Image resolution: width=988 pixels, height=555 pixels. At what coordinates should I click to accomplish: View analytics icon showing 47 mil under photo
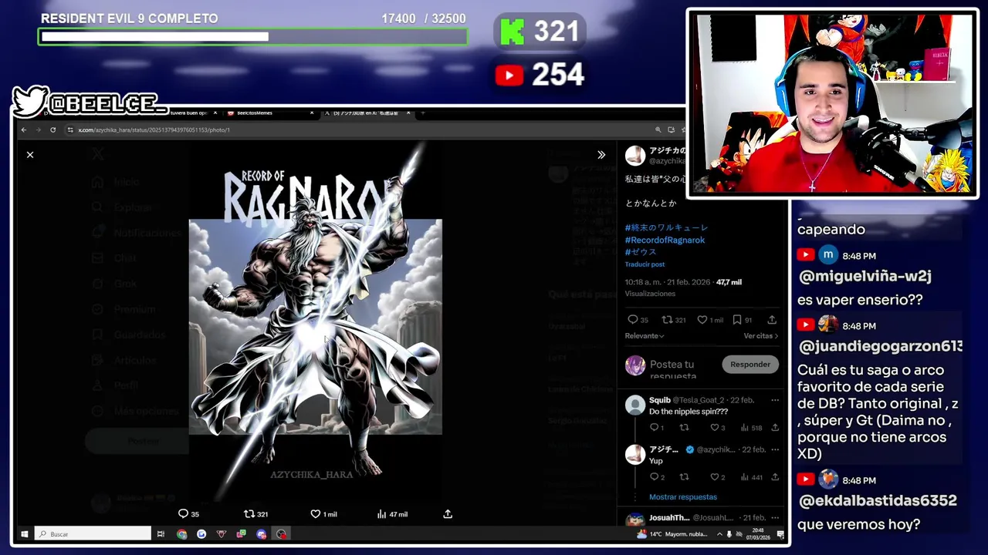(392, 514)
